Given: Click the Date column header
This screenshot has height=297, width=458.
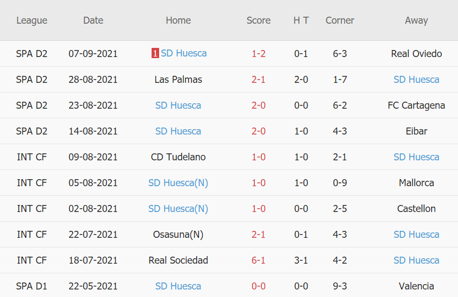Looking at the screenshot, I should [93, 20].
